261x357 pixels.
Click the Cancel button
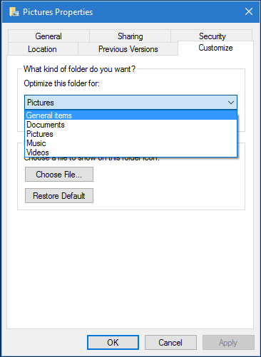(170, 342)
